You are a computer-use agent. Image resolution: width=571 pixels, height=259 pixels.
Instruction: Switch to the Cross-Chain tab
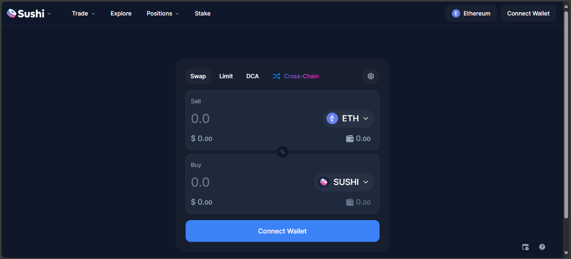296,76
